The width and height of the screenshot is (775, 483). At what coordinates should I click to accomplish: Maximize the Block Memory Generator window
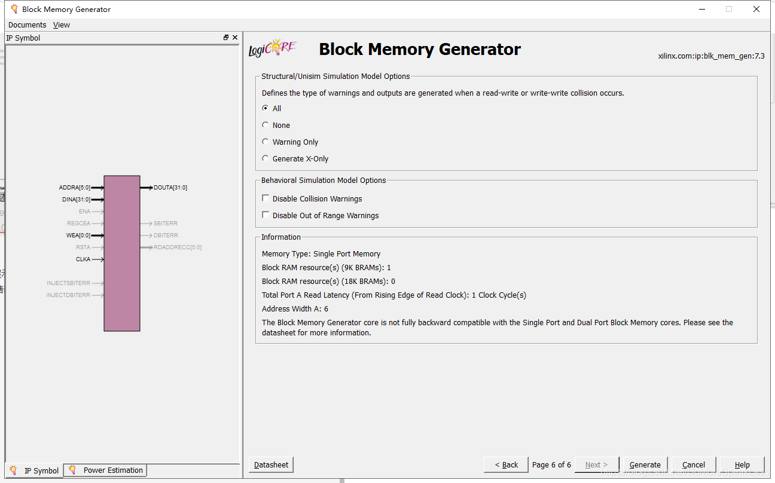click(x=729, y=9)
